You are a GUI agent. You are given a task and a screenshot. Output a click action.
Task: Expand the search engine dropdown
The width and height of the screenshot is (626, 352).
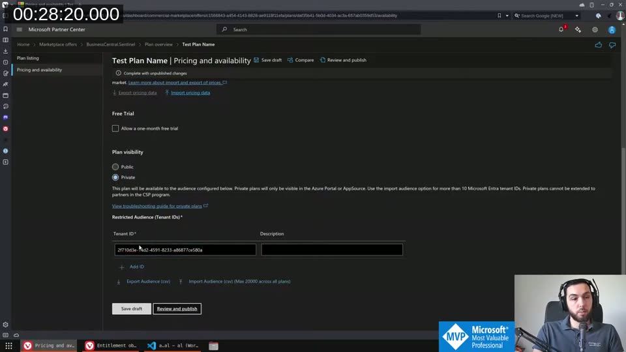click(577, 16)
